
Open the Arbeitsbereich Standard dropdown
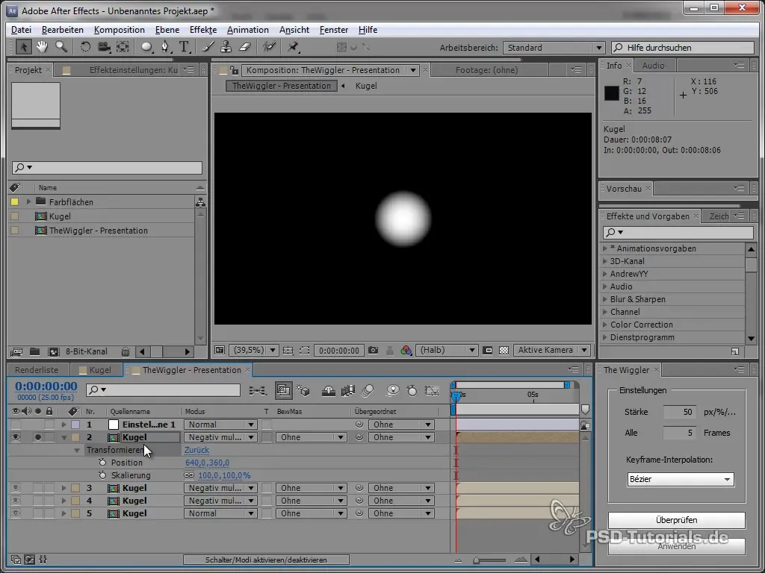(x=554, y=48)
